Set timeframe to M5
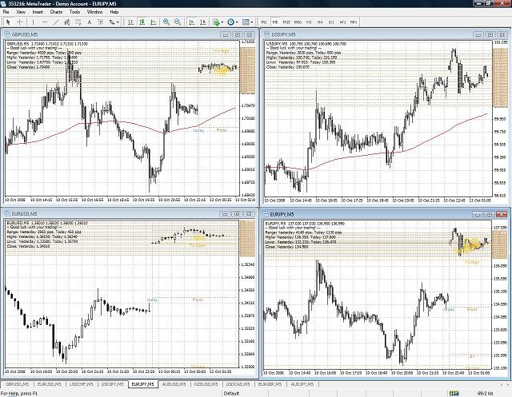The width and height of the screenshot is (512, 397). tap(275, 22)
